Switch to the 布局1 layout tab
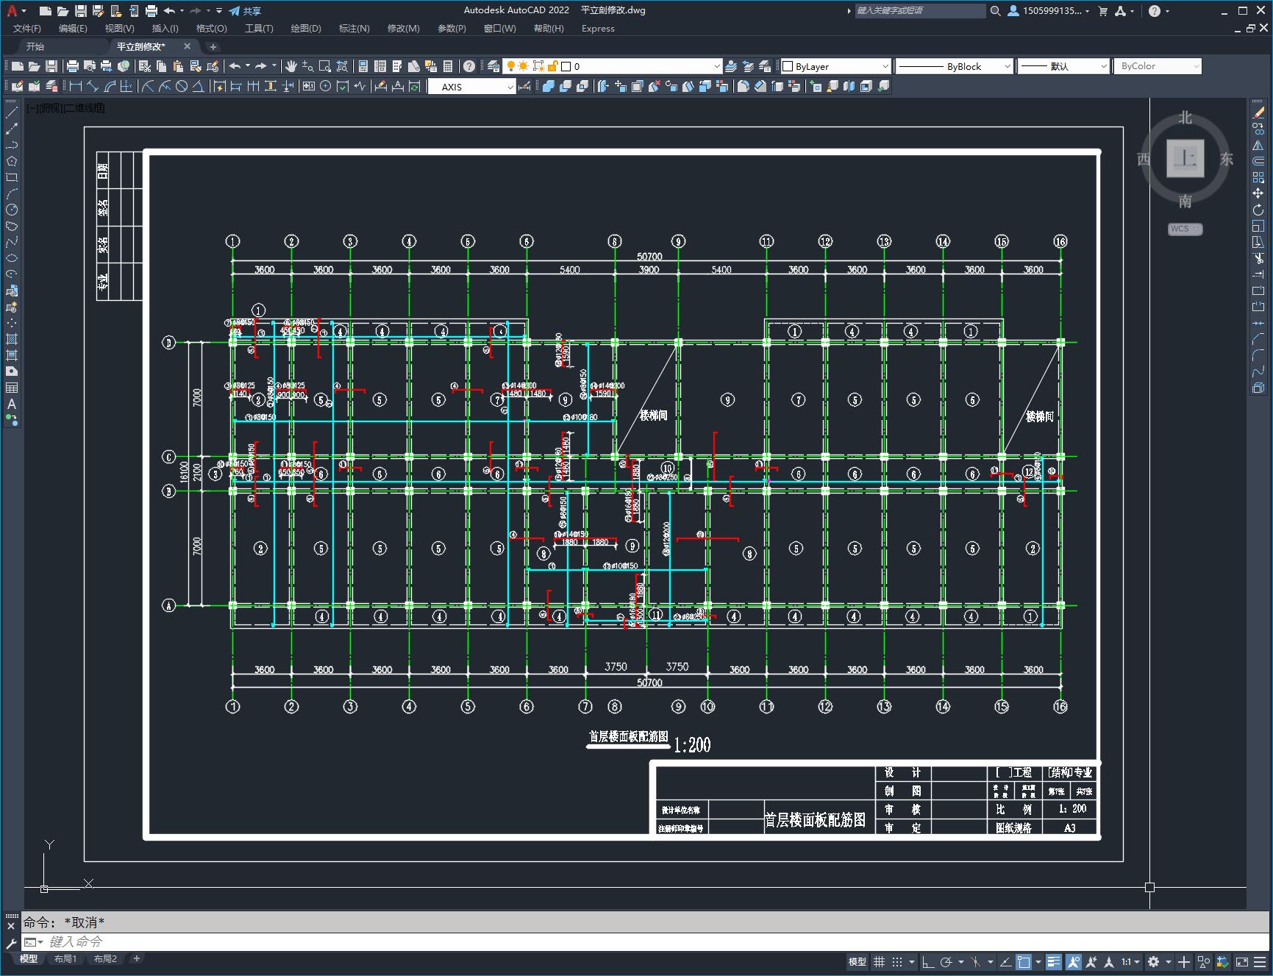The width and height of the screenshot is (1273, 976). click(x=65, y=959)
